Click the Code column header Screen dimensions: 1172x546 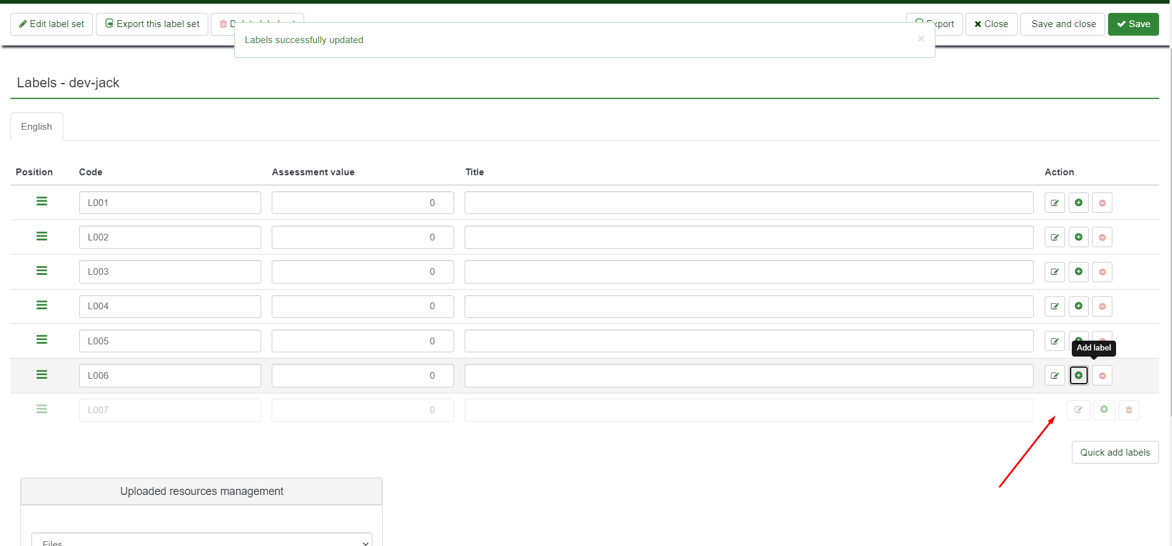(x=90, y=172)
